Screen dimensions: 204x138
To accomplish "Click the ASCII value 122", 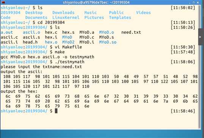I will click(165, 82).
